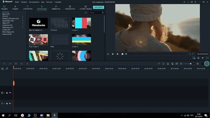Enter fullscreen preview mode

point(207,58)
